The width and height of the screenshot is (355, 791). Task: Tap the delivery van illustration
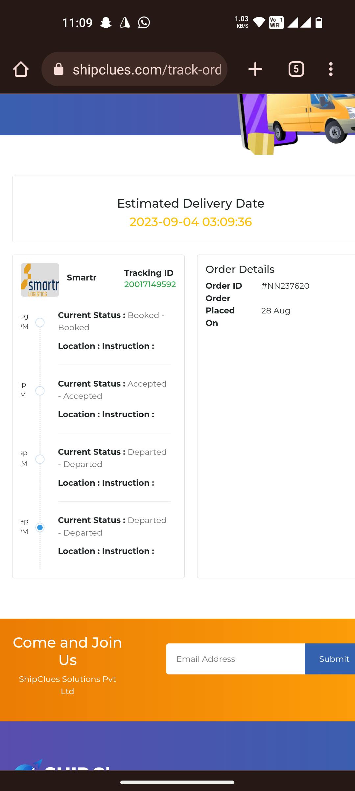[x=309, y=119]
